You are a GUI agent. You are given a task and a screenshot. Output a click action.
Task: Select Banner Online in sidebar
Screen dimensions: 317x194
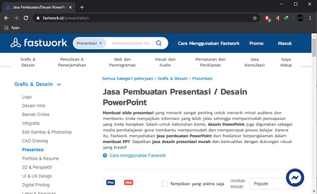(x=36, y=115)
